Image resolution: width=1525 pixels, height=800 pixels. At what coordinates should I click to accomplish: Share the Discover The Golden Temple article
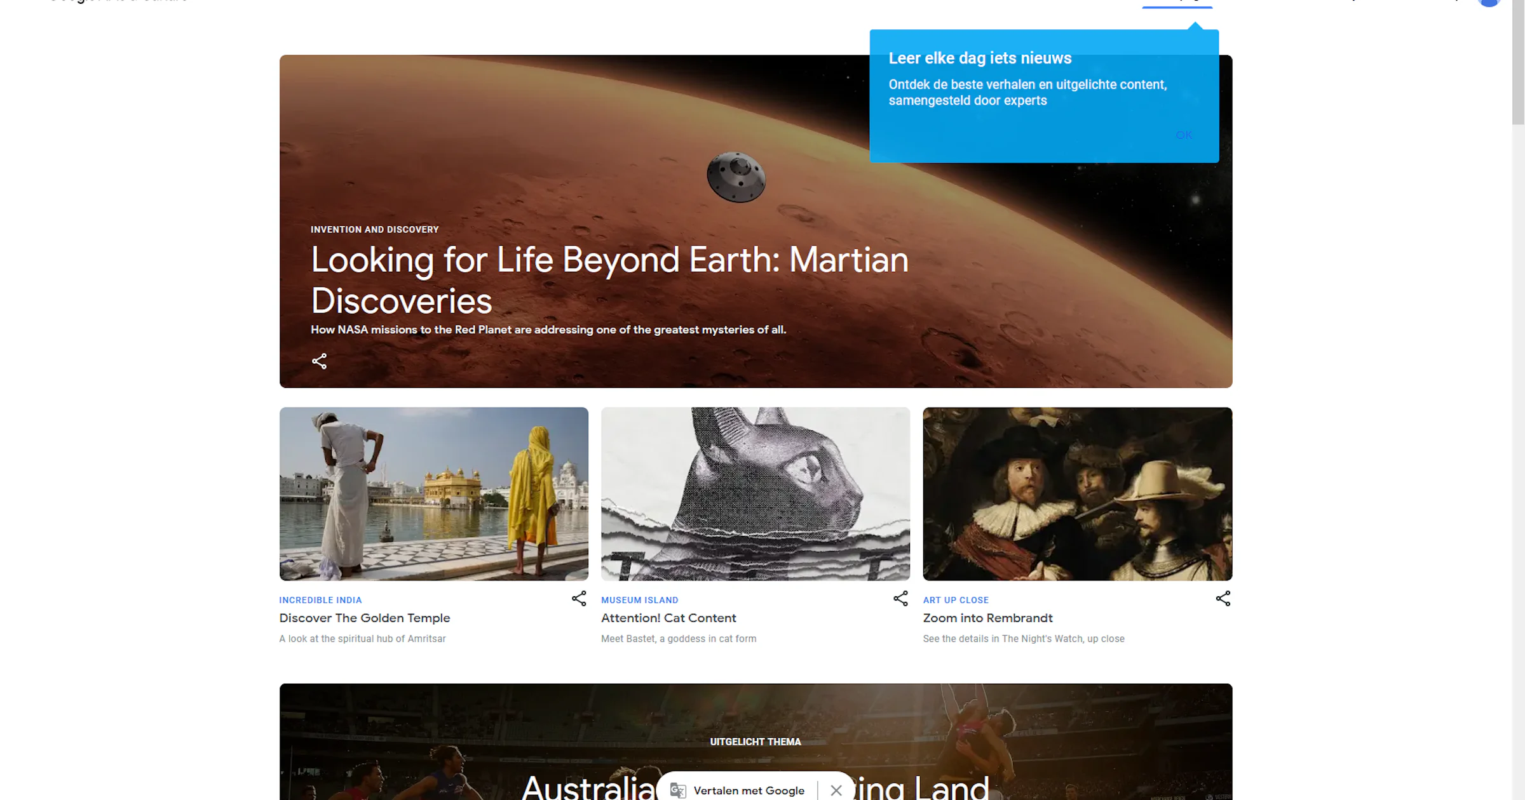point(579,598)
